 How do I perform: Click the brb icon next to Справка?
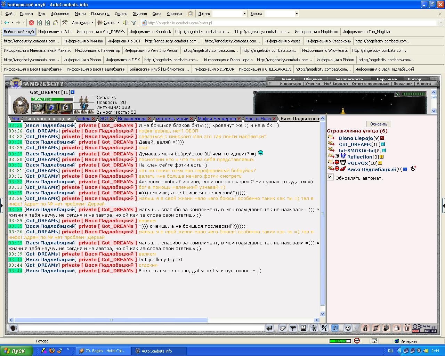click(191, 14)
